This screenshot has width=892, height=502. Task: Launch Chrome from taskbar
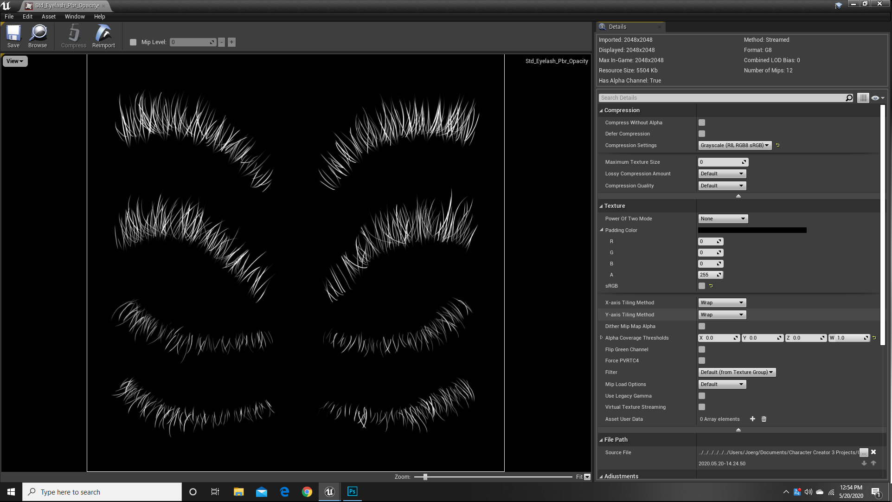point(307,492)
